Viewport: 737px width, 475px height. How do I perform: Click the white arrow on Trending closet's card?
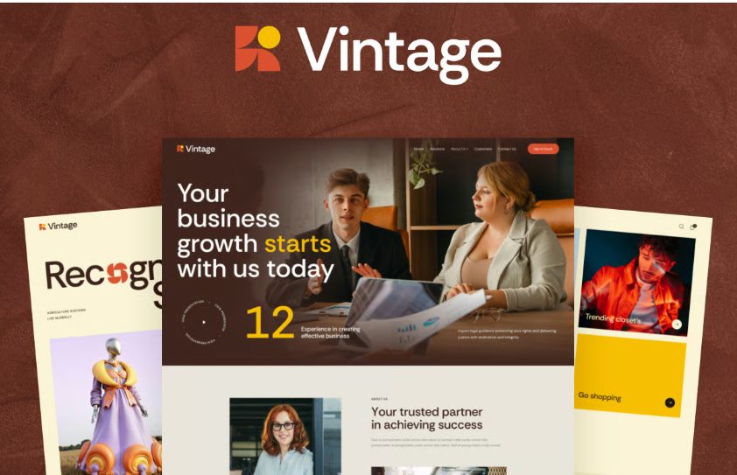tap(677, 325)
